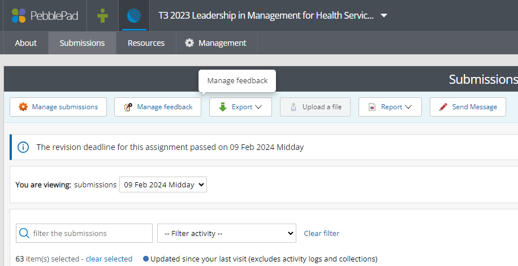
Task: Expand the Report menu chevron
Action: coord(408,107)
